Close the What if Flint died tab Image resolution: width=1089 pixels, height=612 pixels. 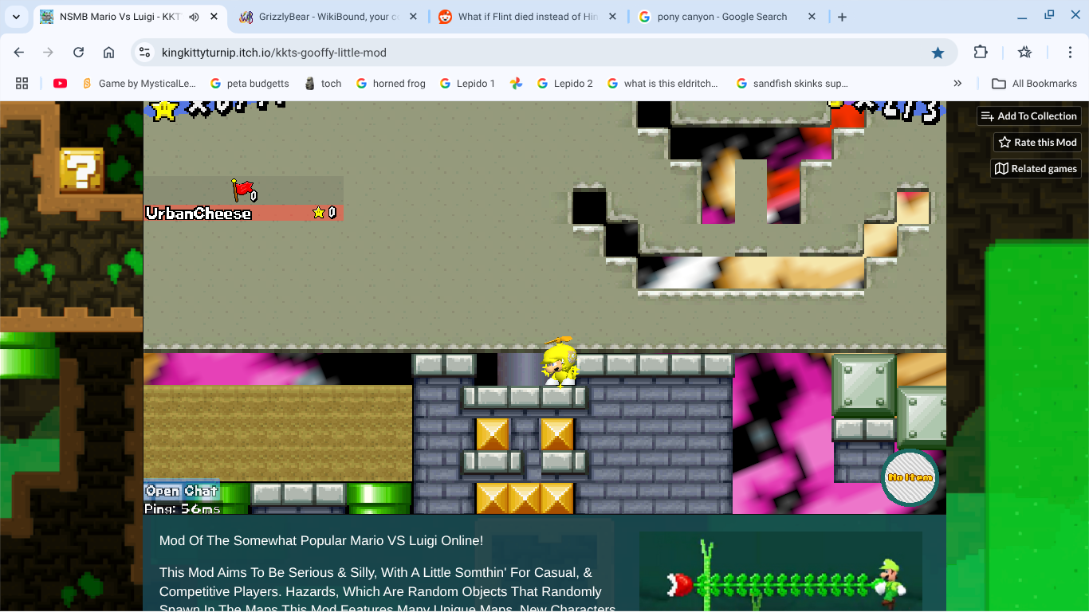[x=612, y=17]
